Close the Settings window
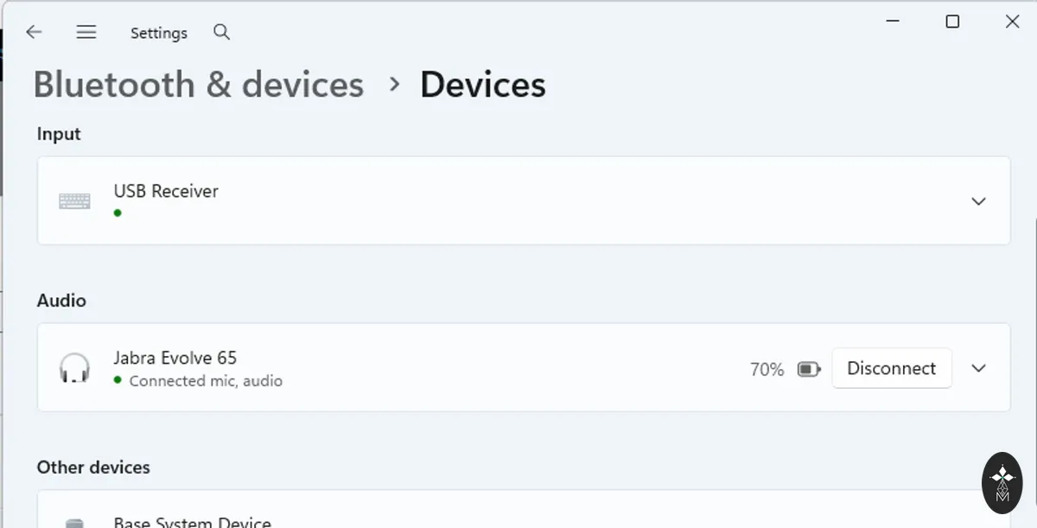 [x=1013, y=22]
